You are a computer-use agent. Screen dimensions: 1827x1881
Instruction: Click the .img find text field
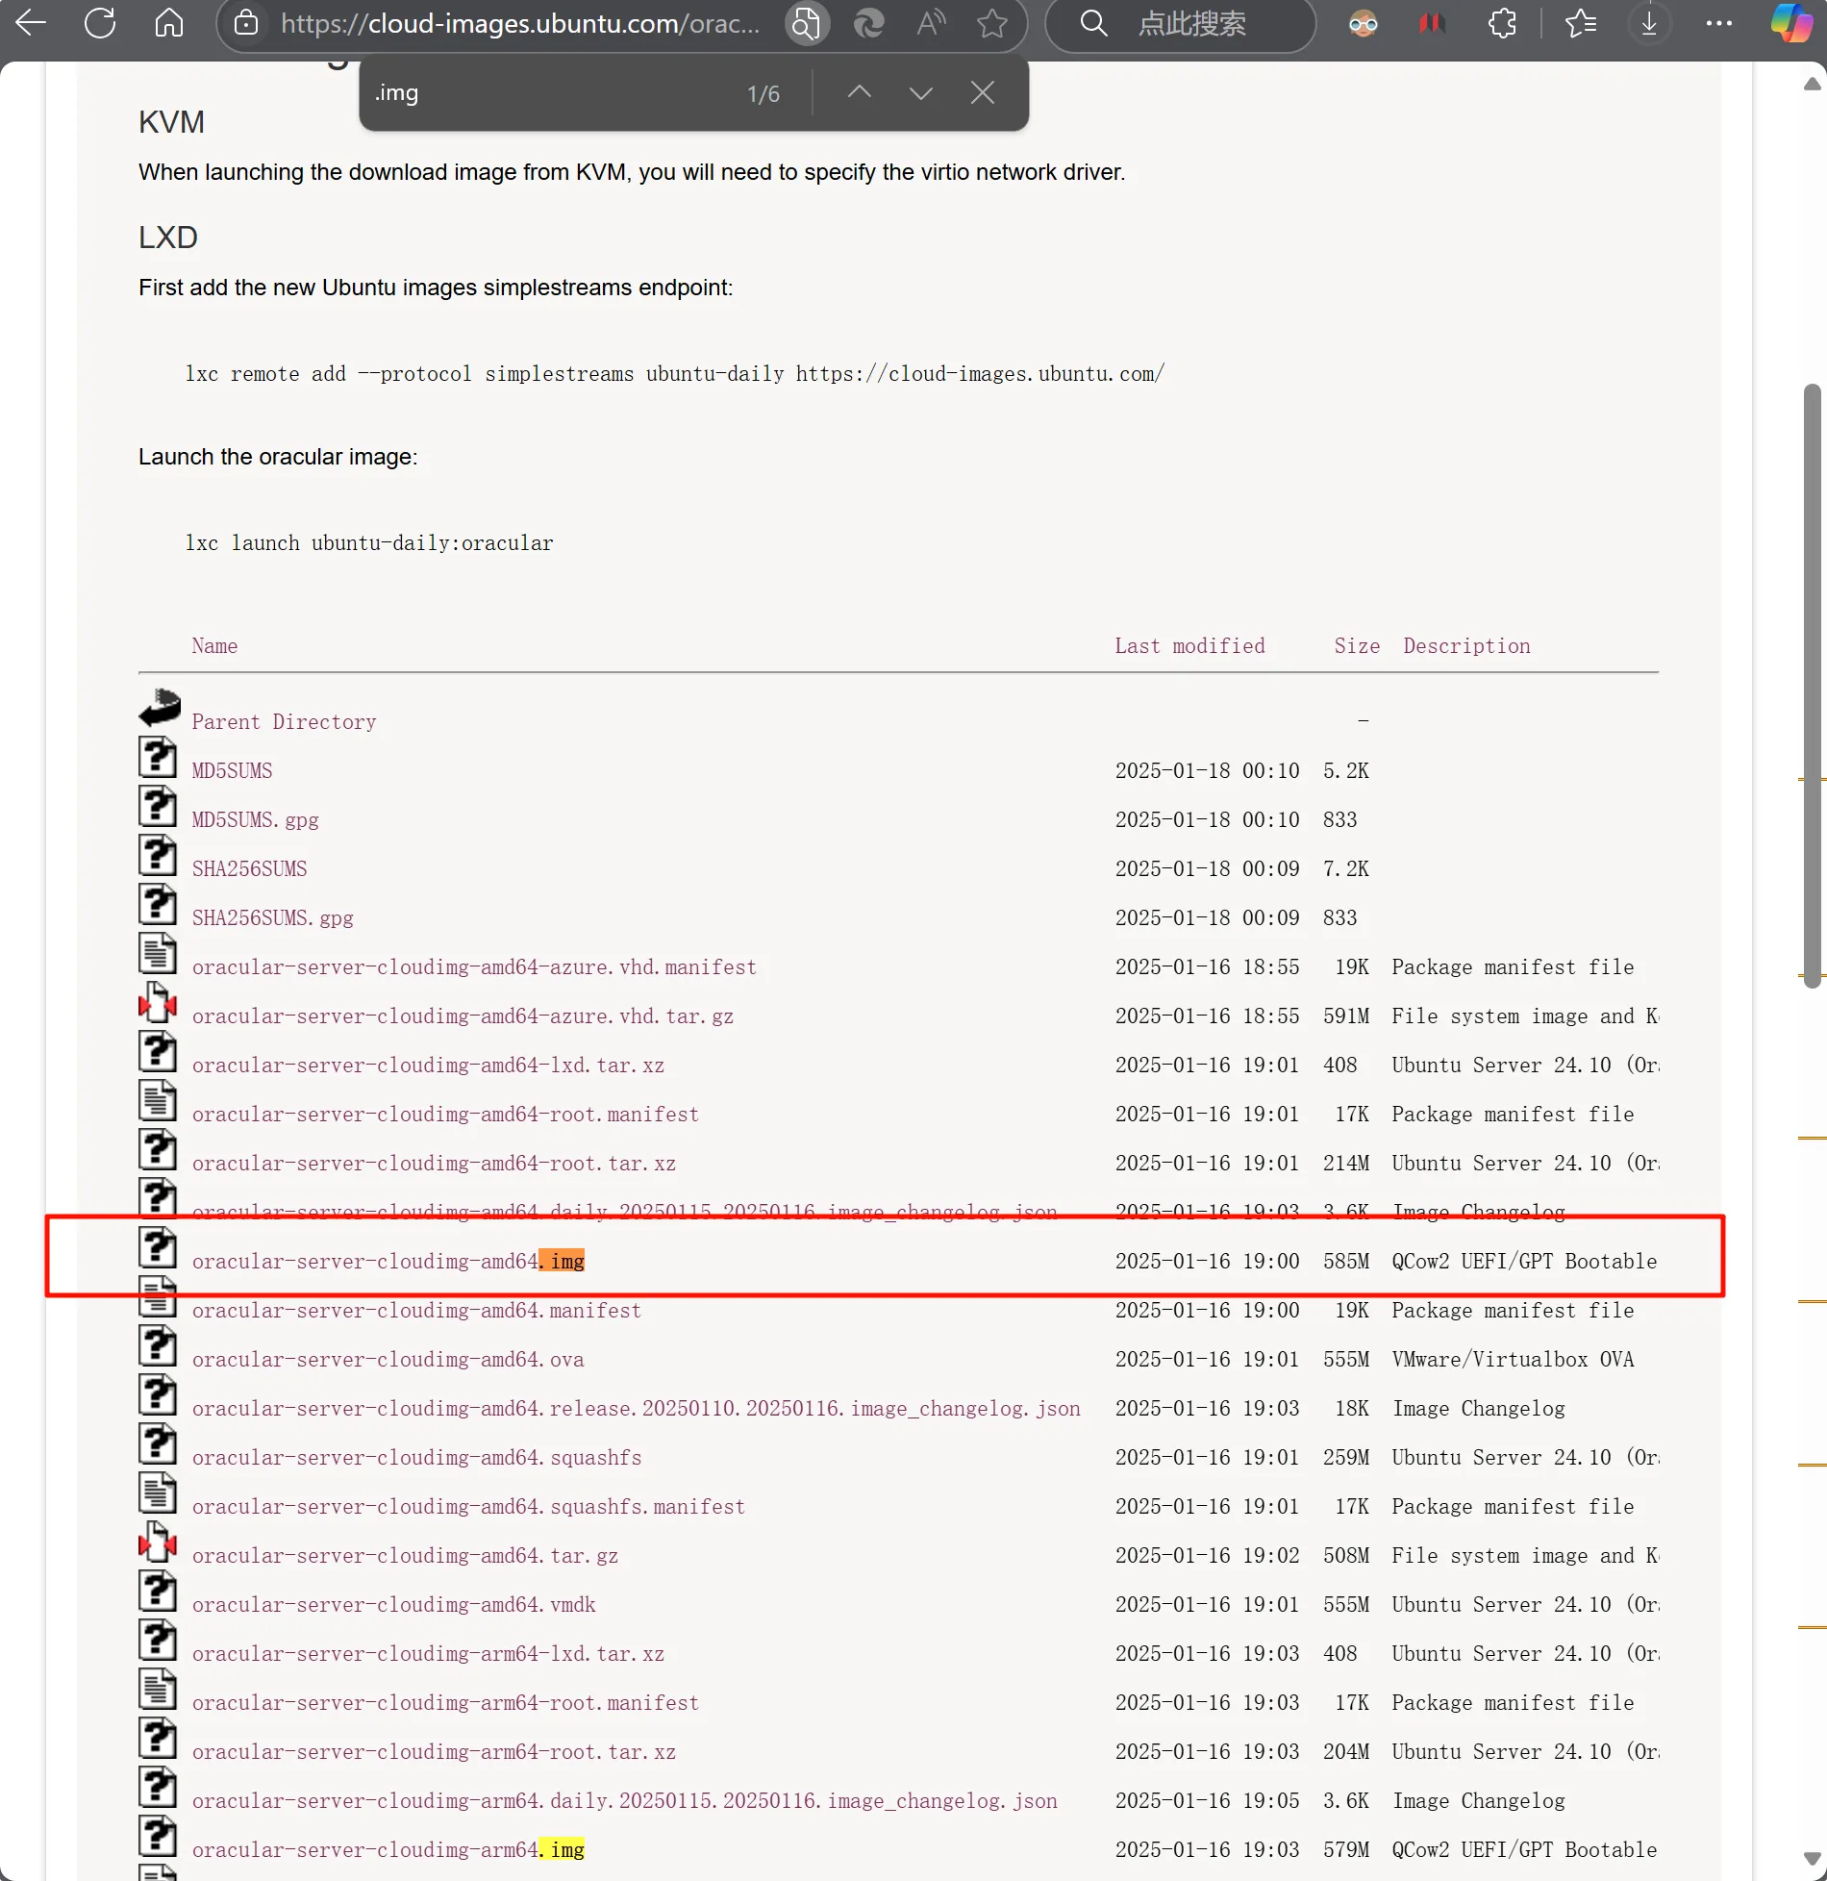(548, 93)
